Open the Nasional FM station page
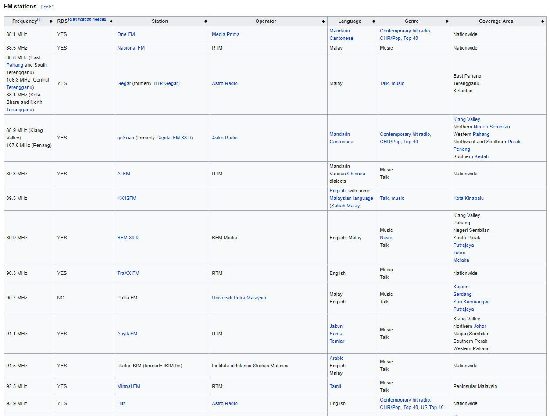The height and width of the screenshot is (416, 550). pyautogui.click(x=131, y=48)
